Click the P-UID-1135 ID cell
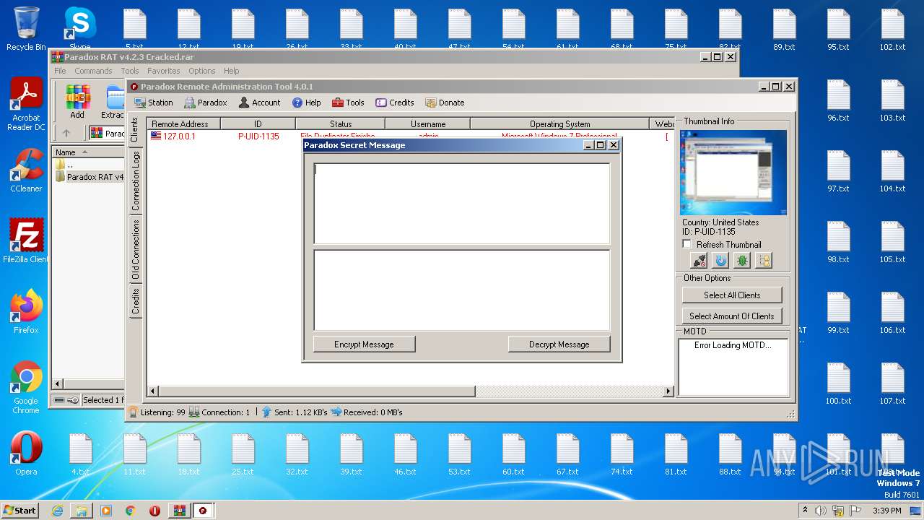 (x=258, y=136)
